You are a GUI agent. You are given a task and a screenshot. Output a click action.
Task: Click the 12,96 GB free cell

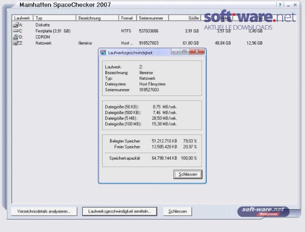tap(254, 43)
